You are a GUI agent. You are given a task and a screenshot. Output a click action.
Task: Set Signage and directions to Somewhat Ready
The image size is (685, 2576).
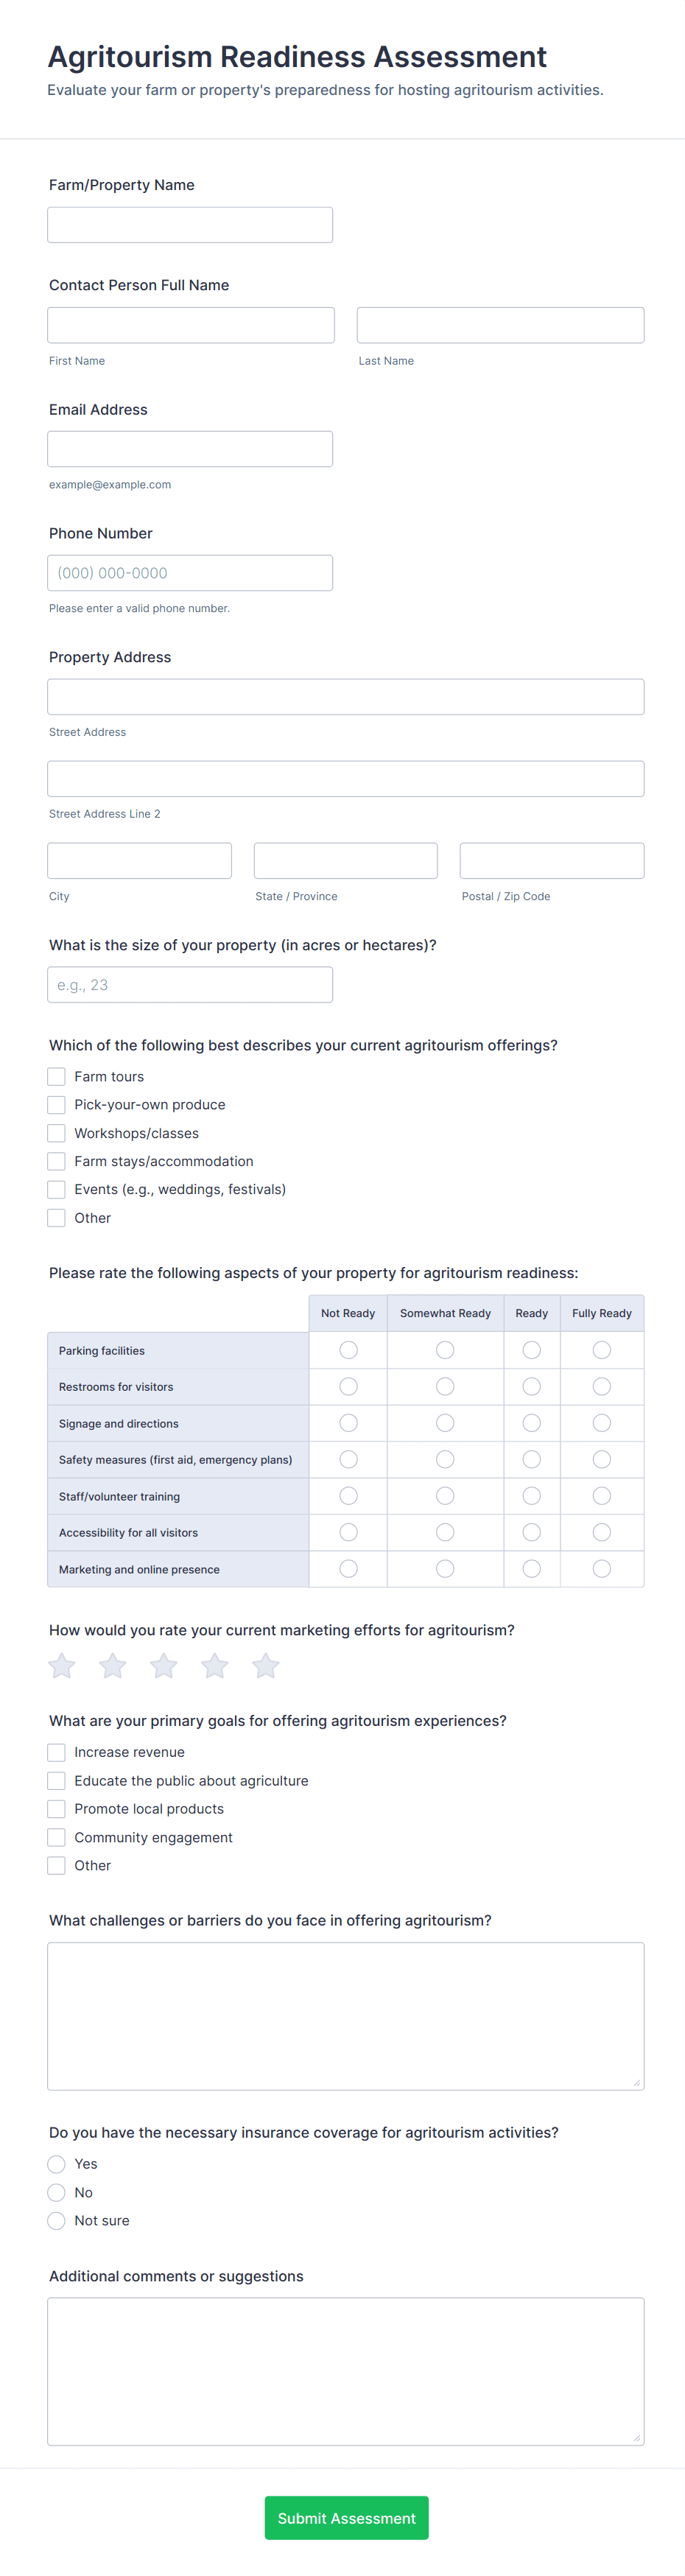445,1423
